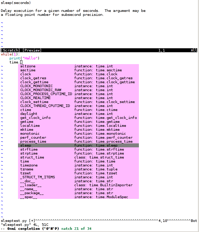The image size is (199, 232).
Task: Choose the __name__ completion
Action: coord(78,189)
